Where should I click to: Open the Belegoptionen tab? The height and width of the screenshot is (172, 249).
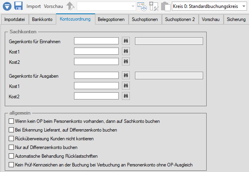pyautogui.click(x=111, y=19)
